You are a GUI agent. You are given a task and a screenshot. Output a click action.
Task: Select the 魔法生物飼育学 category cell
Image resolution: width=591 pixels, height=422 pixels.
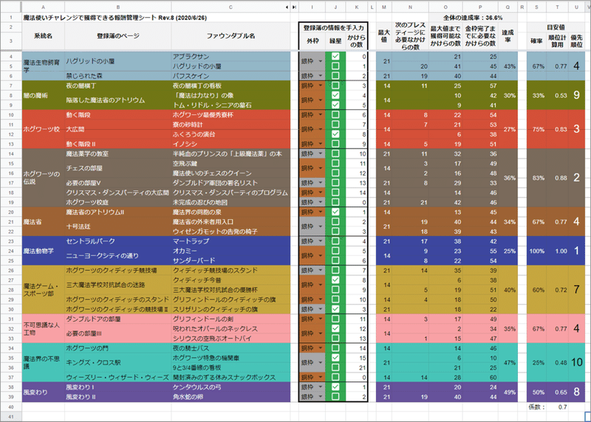[44, 66]
